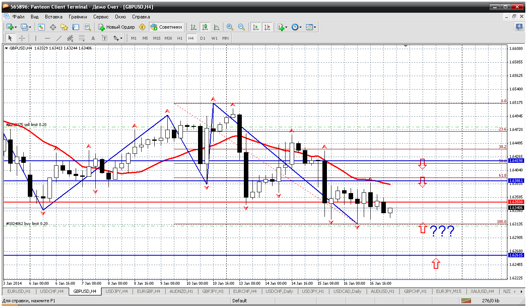527x306 pixels.
Task: Select the horizontal line drawing tool
Action: click(x=47, y=38)
